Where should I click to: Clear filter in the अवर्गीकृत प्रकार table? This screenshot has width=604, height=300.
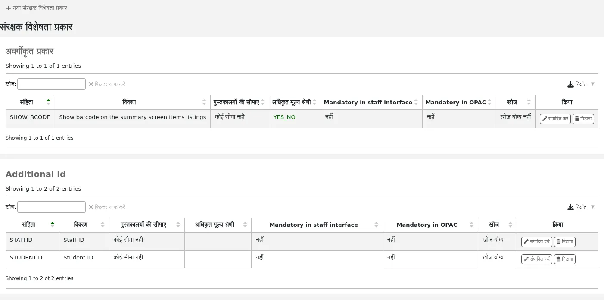(107, 84)
